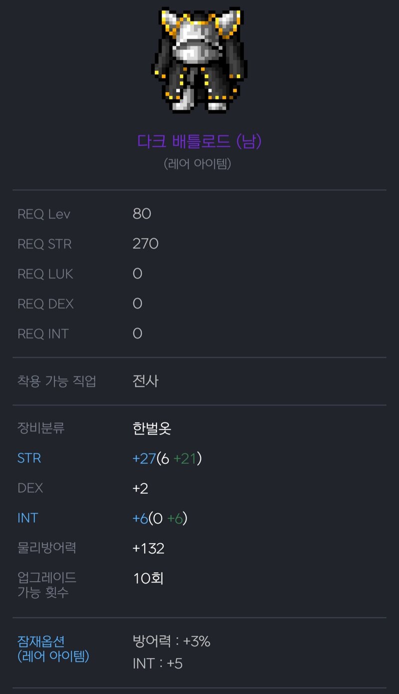The height and width of the screenshot is (694, 399).
Task: Click the REQ STR value 270
Action: click(146, 244)
